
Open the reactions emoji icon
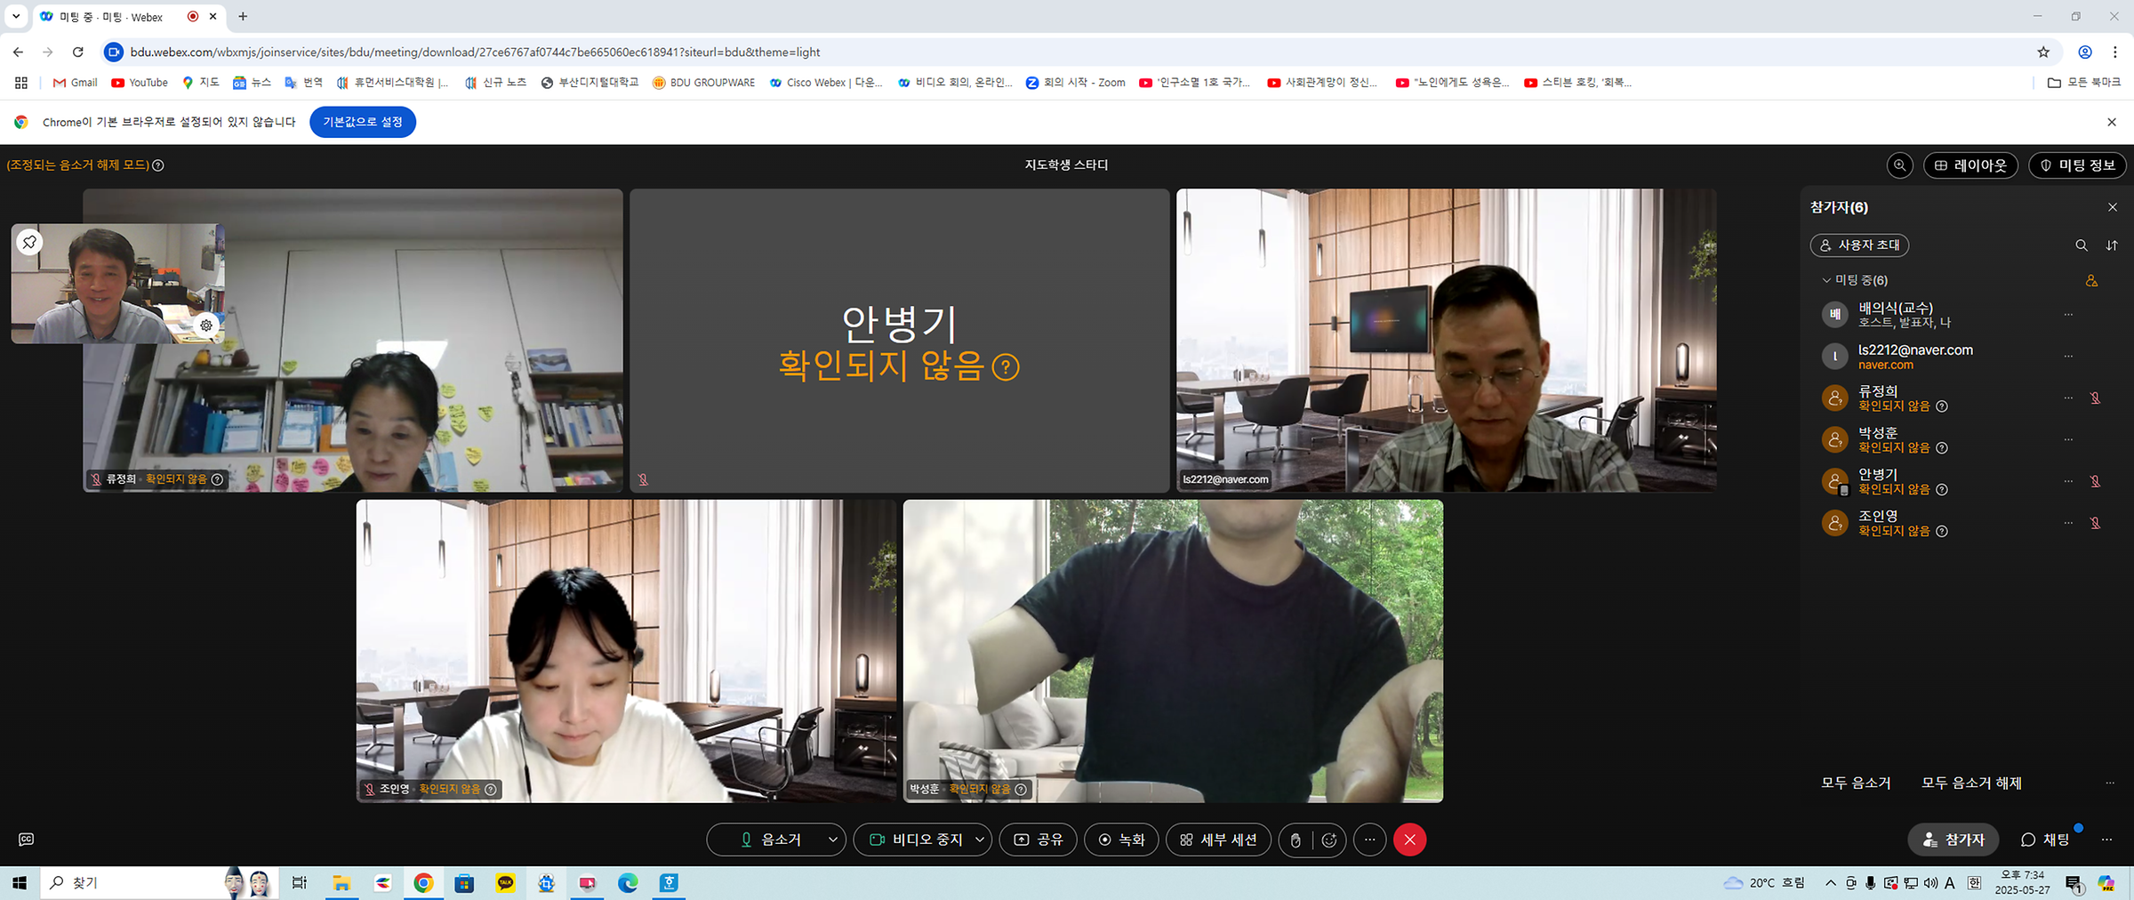pos(1329,840)
